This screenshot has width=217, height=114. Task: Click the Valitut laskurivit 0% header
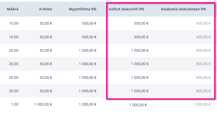(126, 9)
